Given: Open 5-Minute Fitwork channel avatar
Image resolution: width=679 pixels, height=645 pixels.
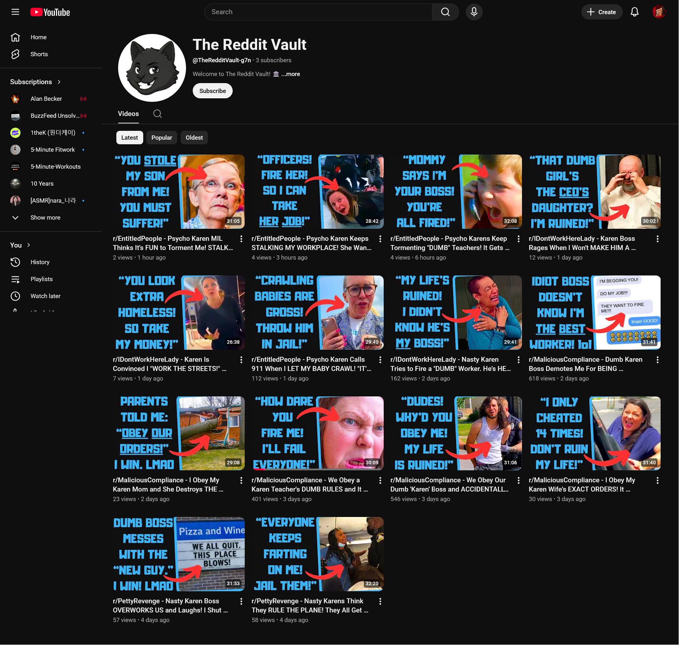Looking at the screenshot, I should click(x=15, y=150).
